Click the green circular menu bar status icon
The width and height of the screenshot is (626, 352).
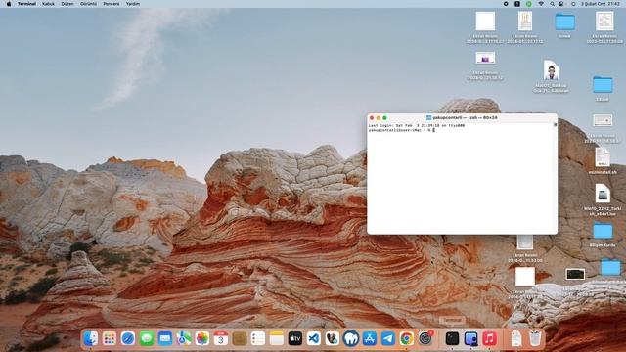tap(528, 4)
